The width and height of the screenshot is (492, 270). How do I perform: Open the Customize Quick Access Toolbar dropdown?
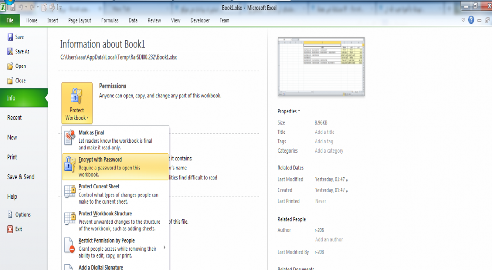tap(61, 7)
